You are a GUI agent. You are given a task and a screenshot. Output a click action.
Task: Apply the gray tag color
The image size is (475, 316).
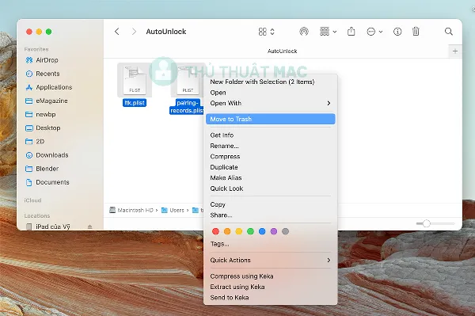(x=285, y=231)
